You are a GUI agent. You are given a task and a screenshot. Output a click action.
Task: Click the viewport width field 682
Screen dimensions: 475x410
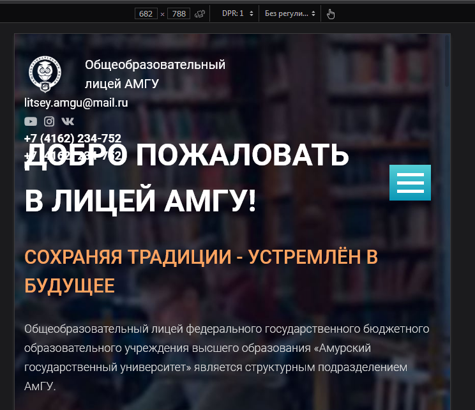click(146, 13)
